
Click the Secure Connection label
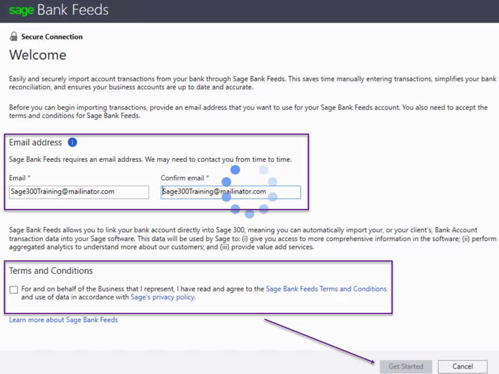tap(52, 37)
